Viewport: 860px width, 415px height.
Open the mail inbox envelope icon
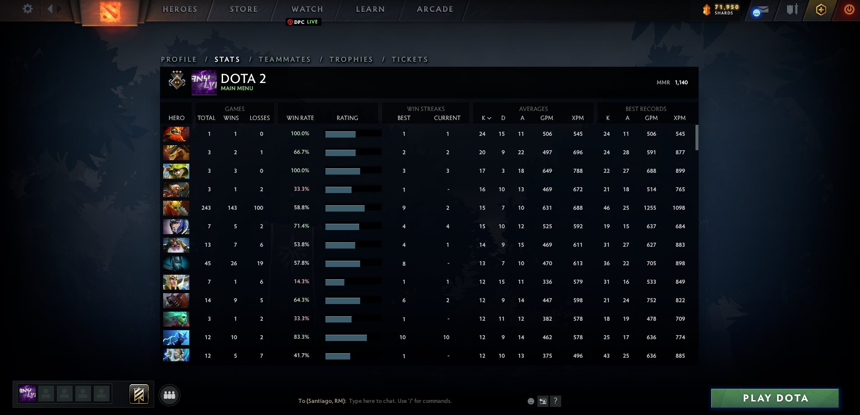click(761, 10)
